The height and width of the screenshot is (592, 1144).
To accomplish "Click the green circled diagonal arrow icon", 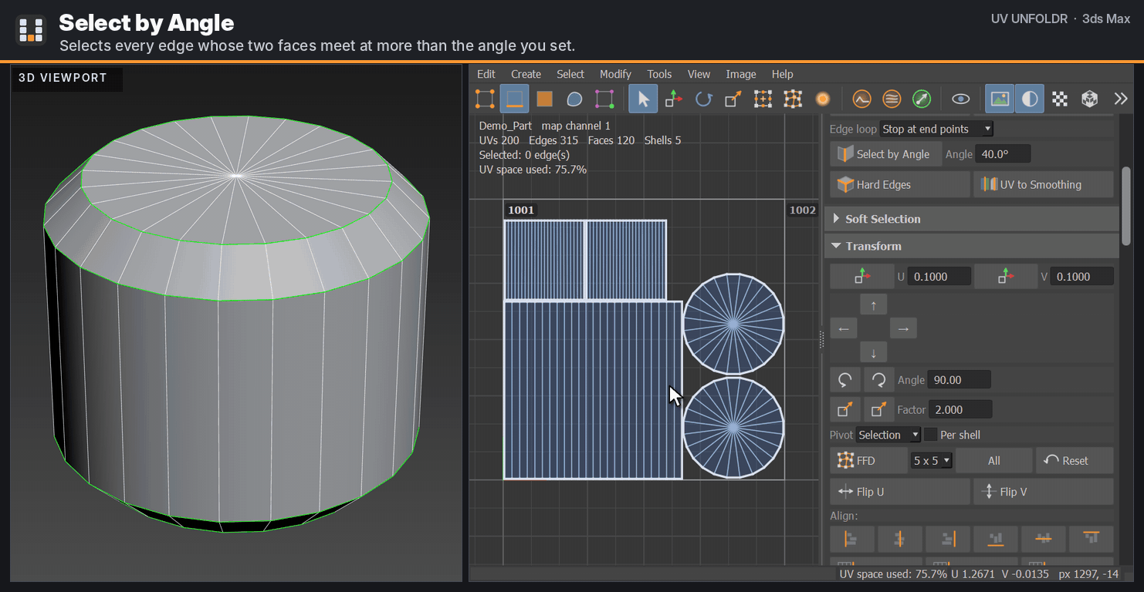I will 922,99.
